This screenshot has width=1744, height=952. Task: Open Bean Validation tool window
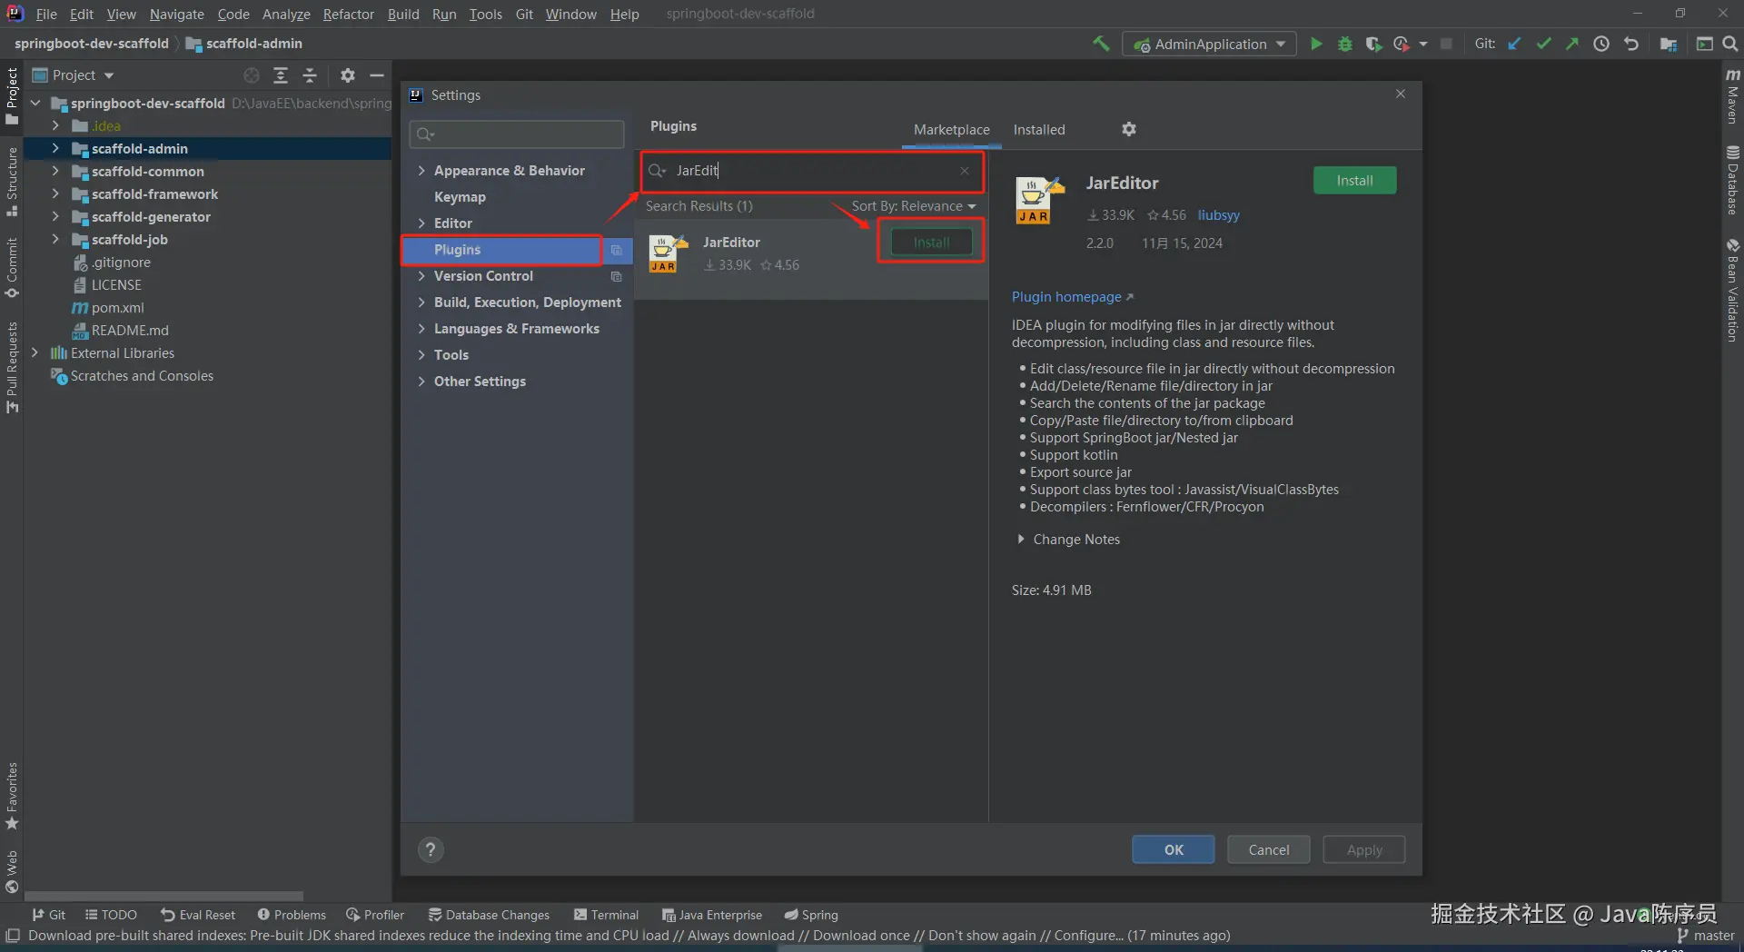click(x=1733, y=291)
